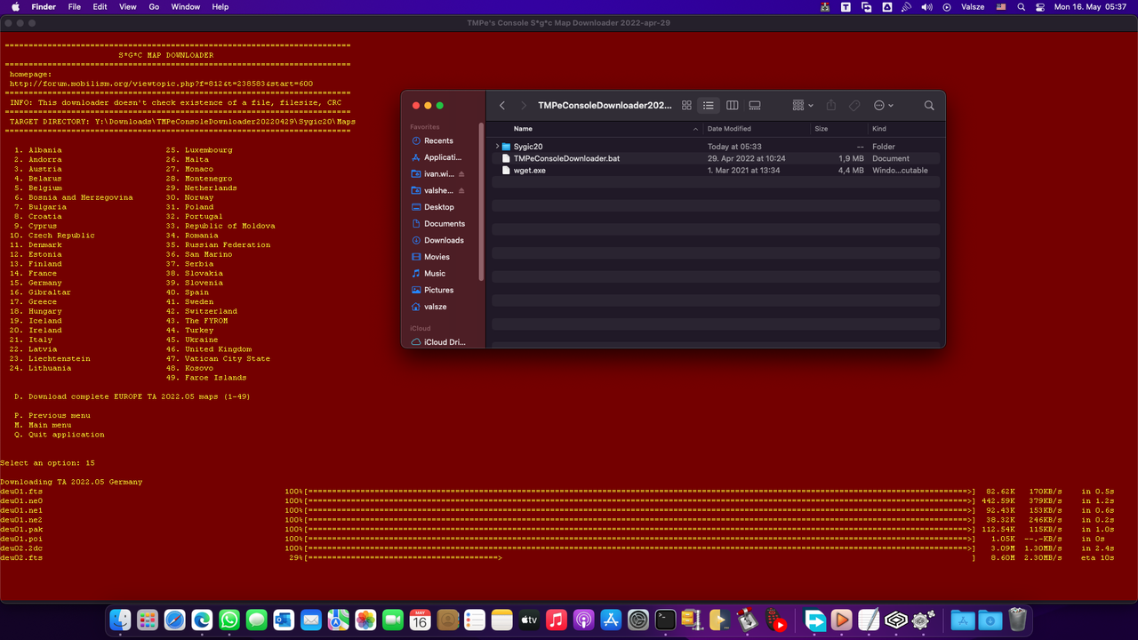Open the Edit menu
The width and height of the screenshot is (1138, 640).
100,6
